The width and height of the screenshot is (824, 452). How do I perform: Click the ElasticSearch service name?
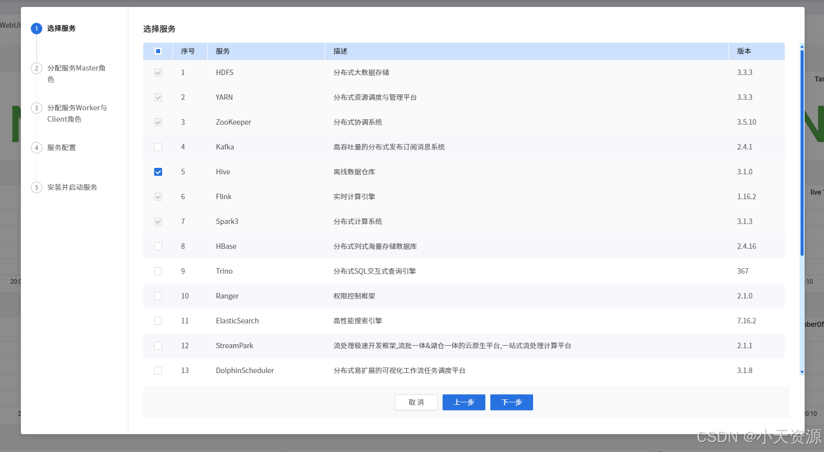(237, 321)
